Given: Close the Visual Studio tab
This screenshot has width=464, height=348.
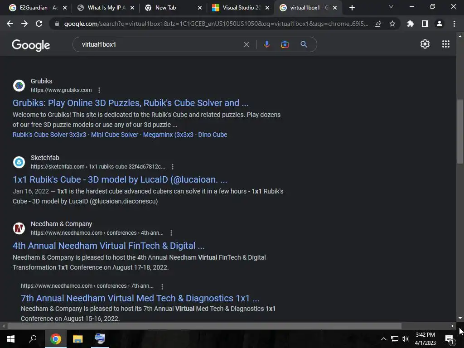Looking at the screenshot, I should click(267, 8).
